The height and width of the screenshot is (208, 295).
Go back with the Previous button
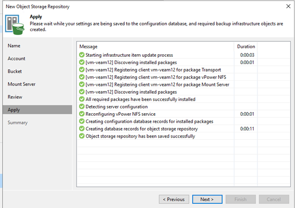[x=174, y=199]
